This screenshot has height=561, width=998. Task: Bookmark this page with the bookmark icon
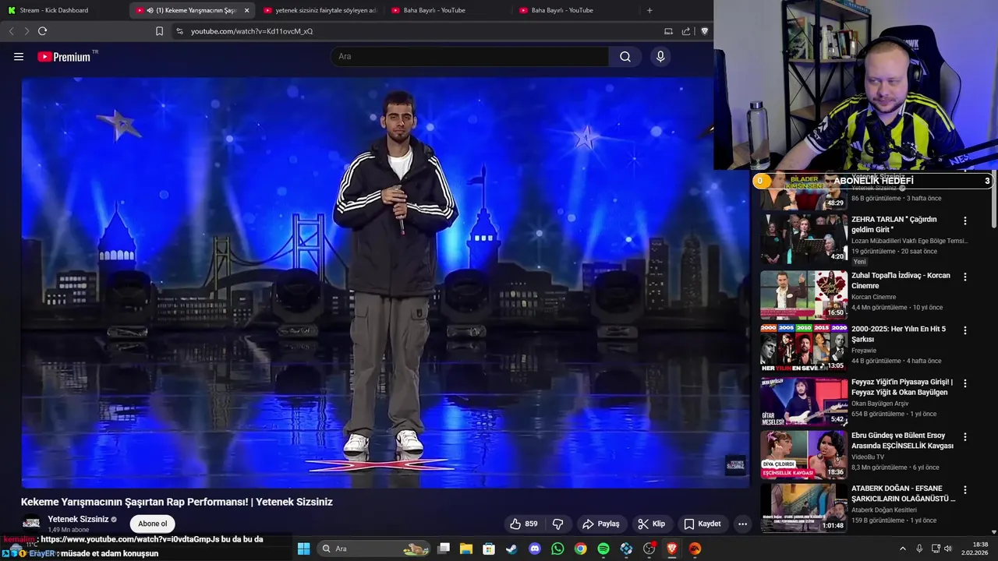pyautogui.click(x=159, y=31)
